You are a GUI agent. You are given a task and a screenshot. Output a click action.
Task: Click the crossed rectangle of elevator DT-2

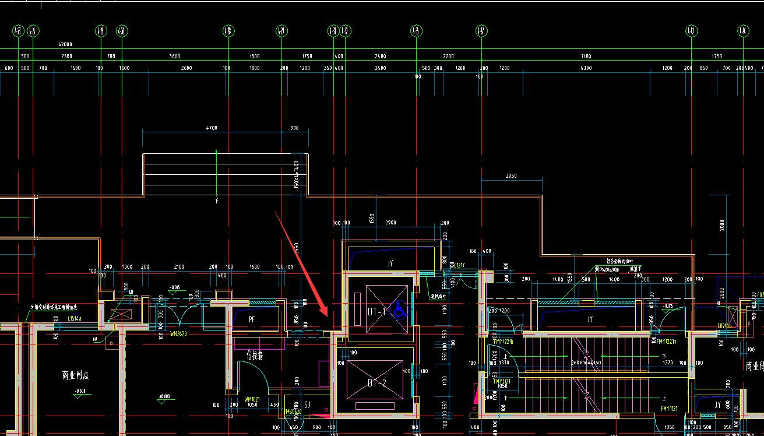[x=375, y=380]
